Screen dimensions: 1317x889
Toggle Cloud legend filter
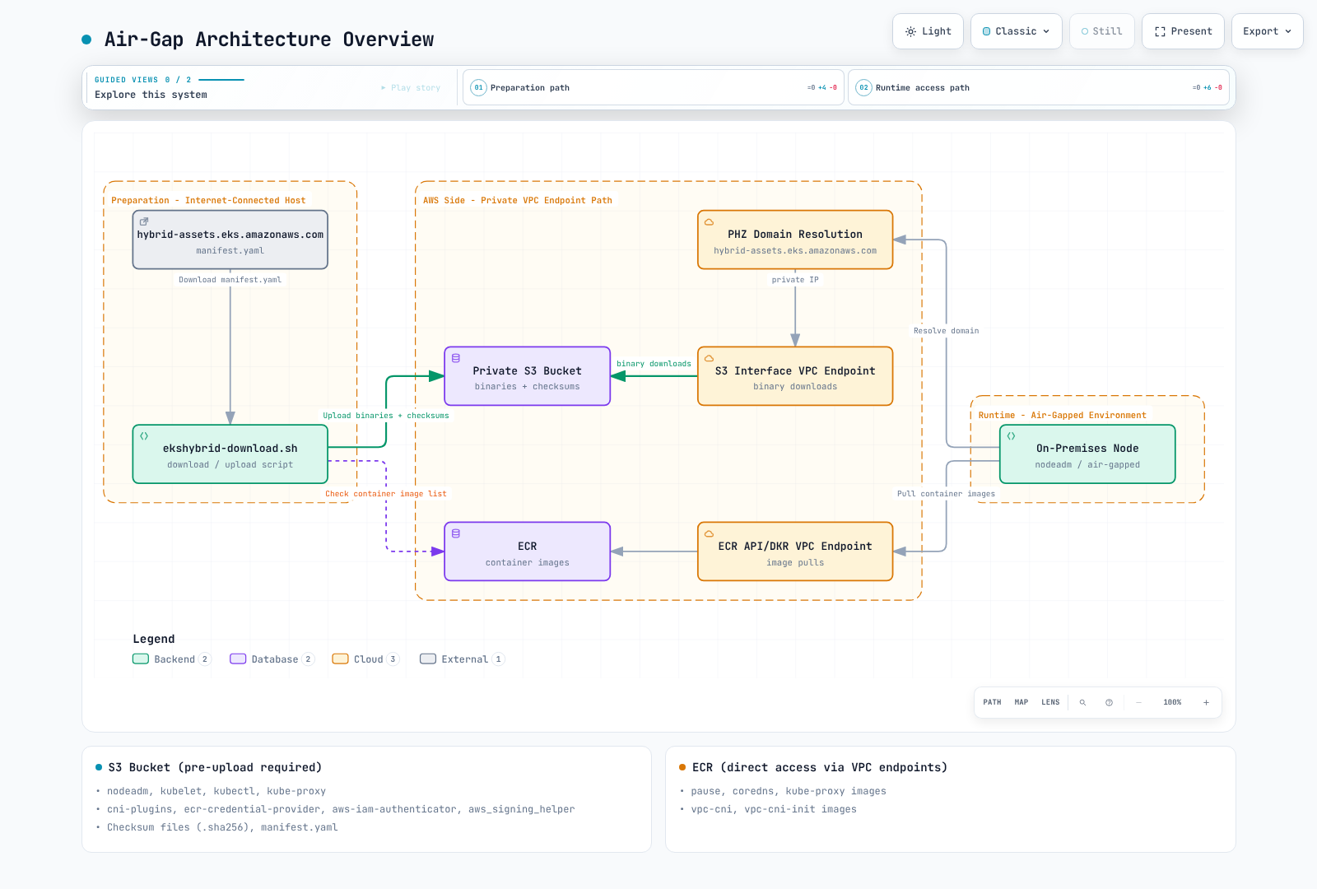pos(365,659)
